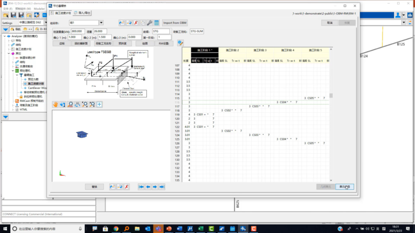Image resolution: width=415 pixels, height=233 pixels.
Task: Select the RMCast tree item
Action: 31,101
